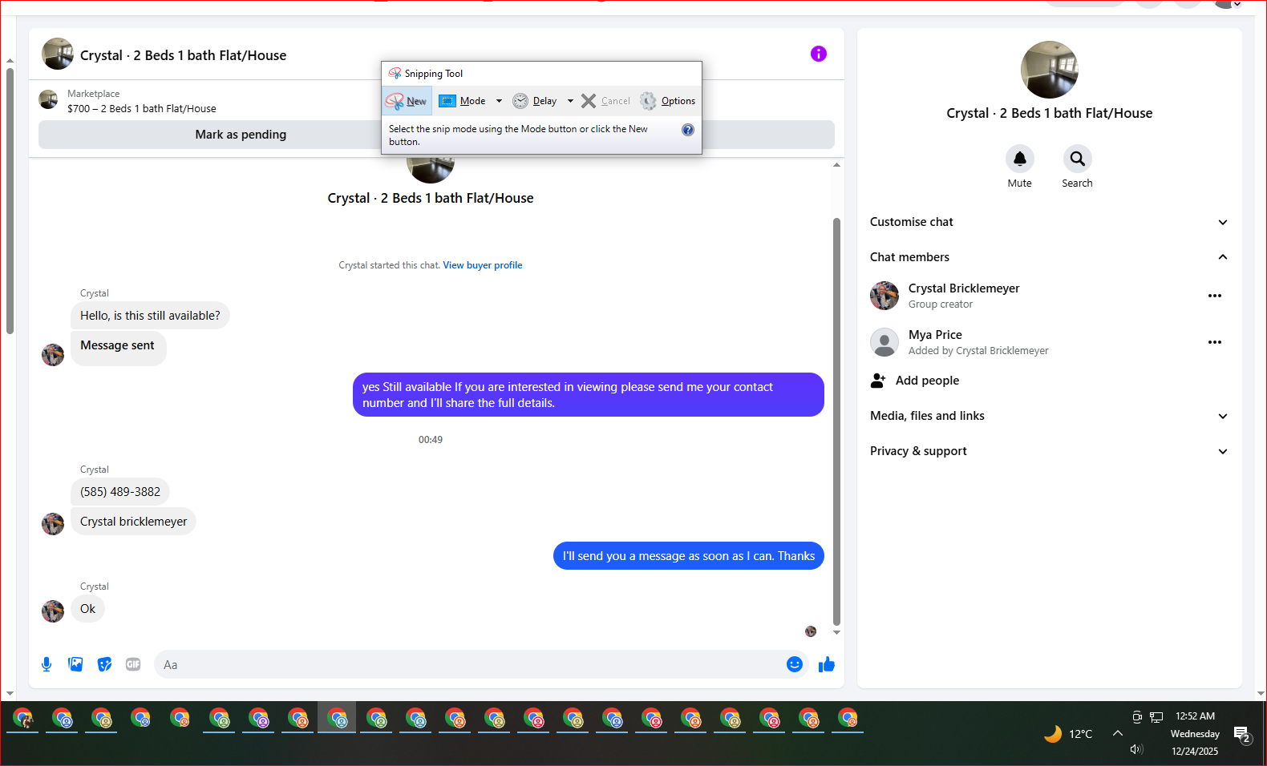Image resolution: width=1267 pixels, height=766 pixels.
Task: Open Snipping Tool Options
Action: click(x=667, y=101)
